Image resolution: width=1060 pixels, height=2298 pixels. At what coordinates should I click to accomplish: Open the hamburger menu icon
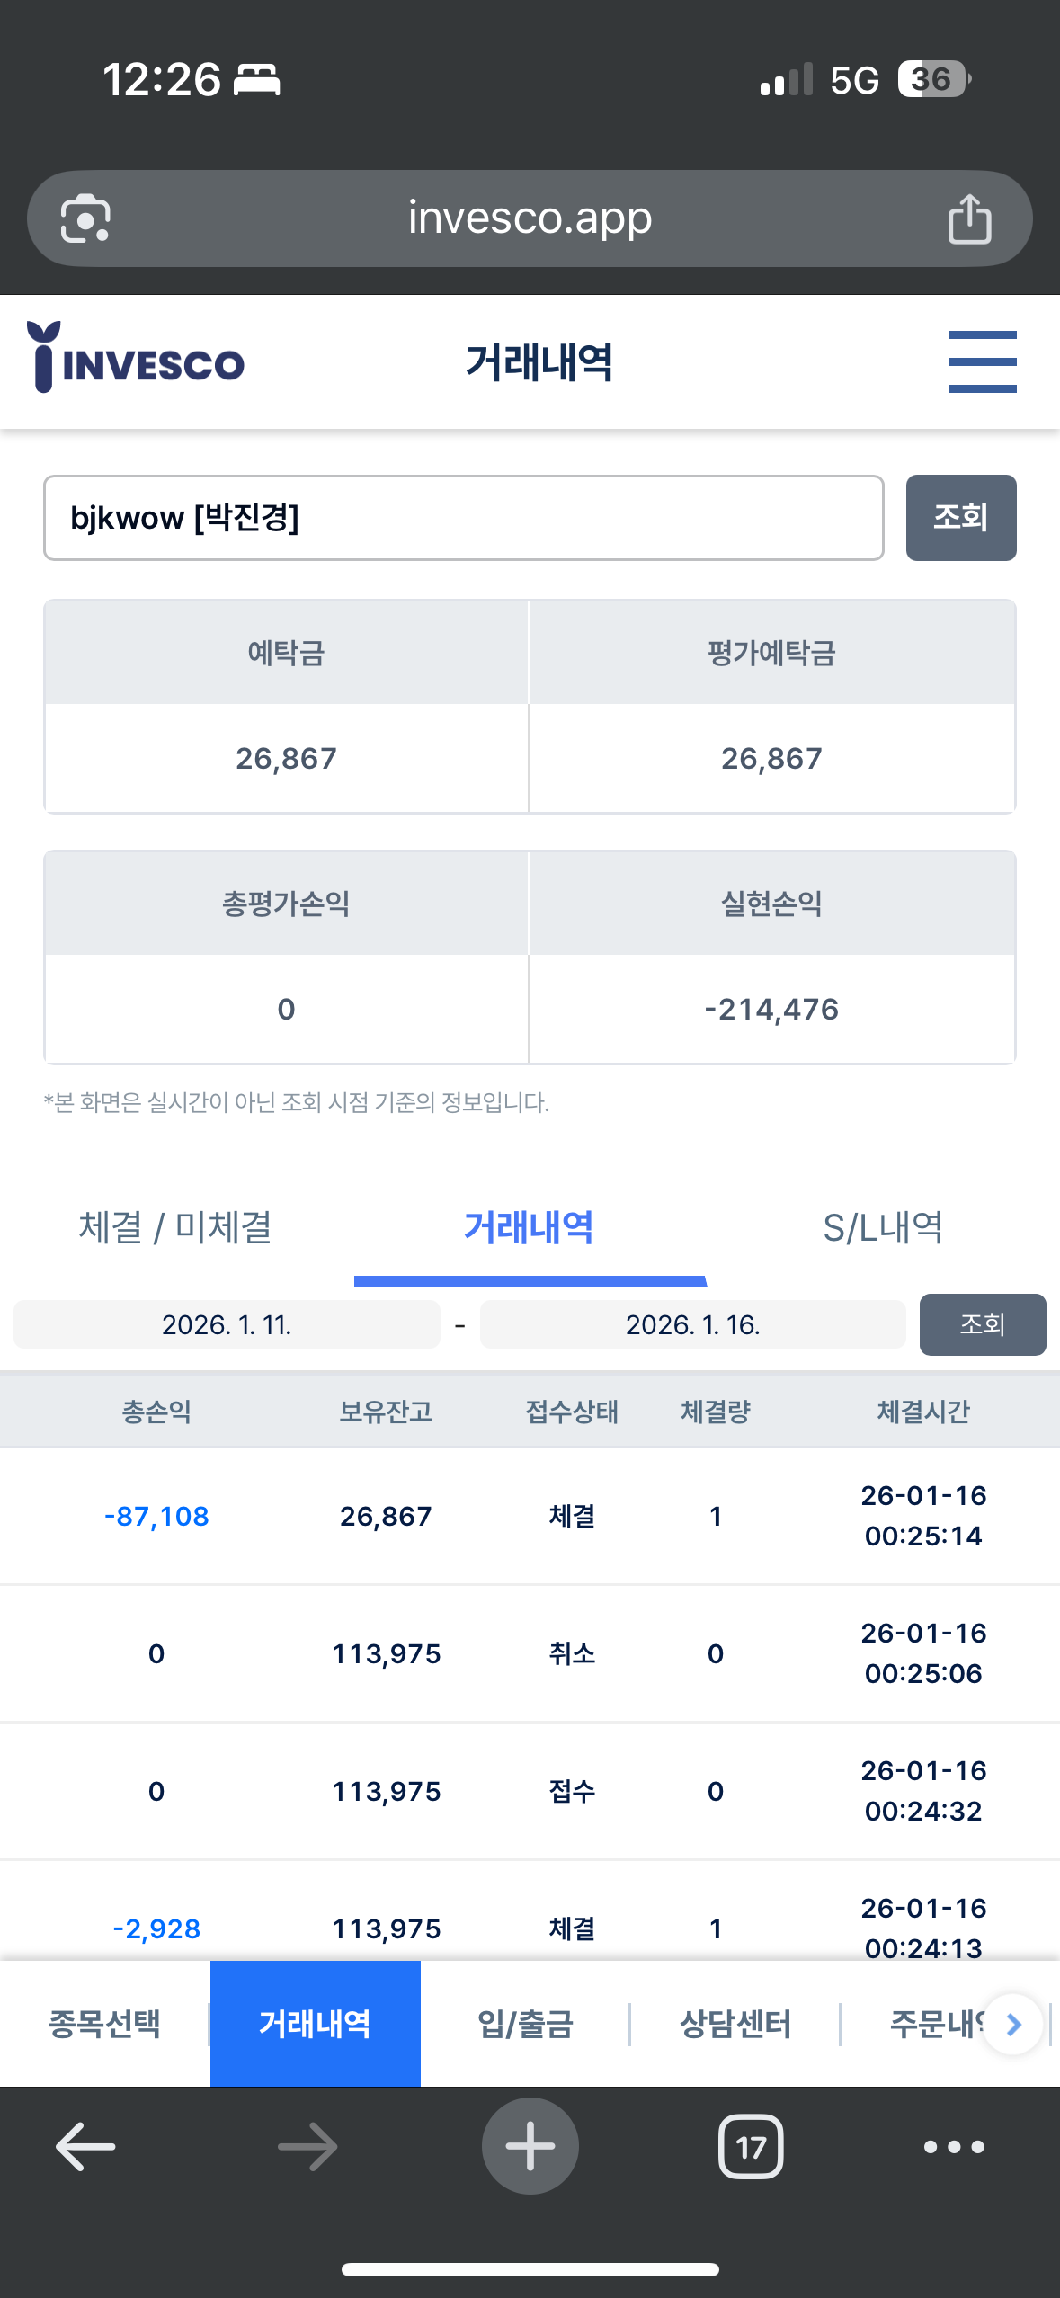coord(983,362)
